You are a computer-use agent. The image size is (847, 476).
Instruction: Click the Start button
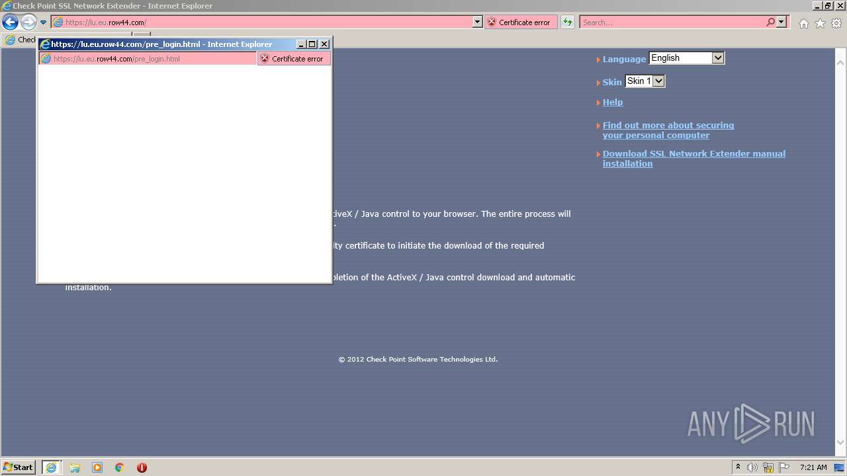point(19,467)
